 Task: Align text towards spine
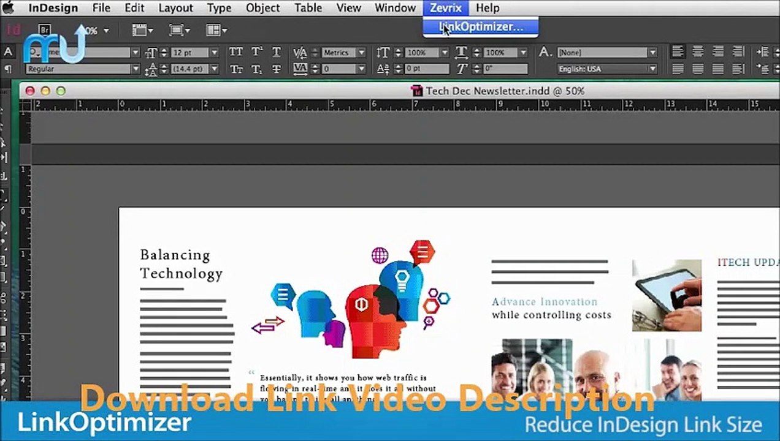tap(738, 52)
